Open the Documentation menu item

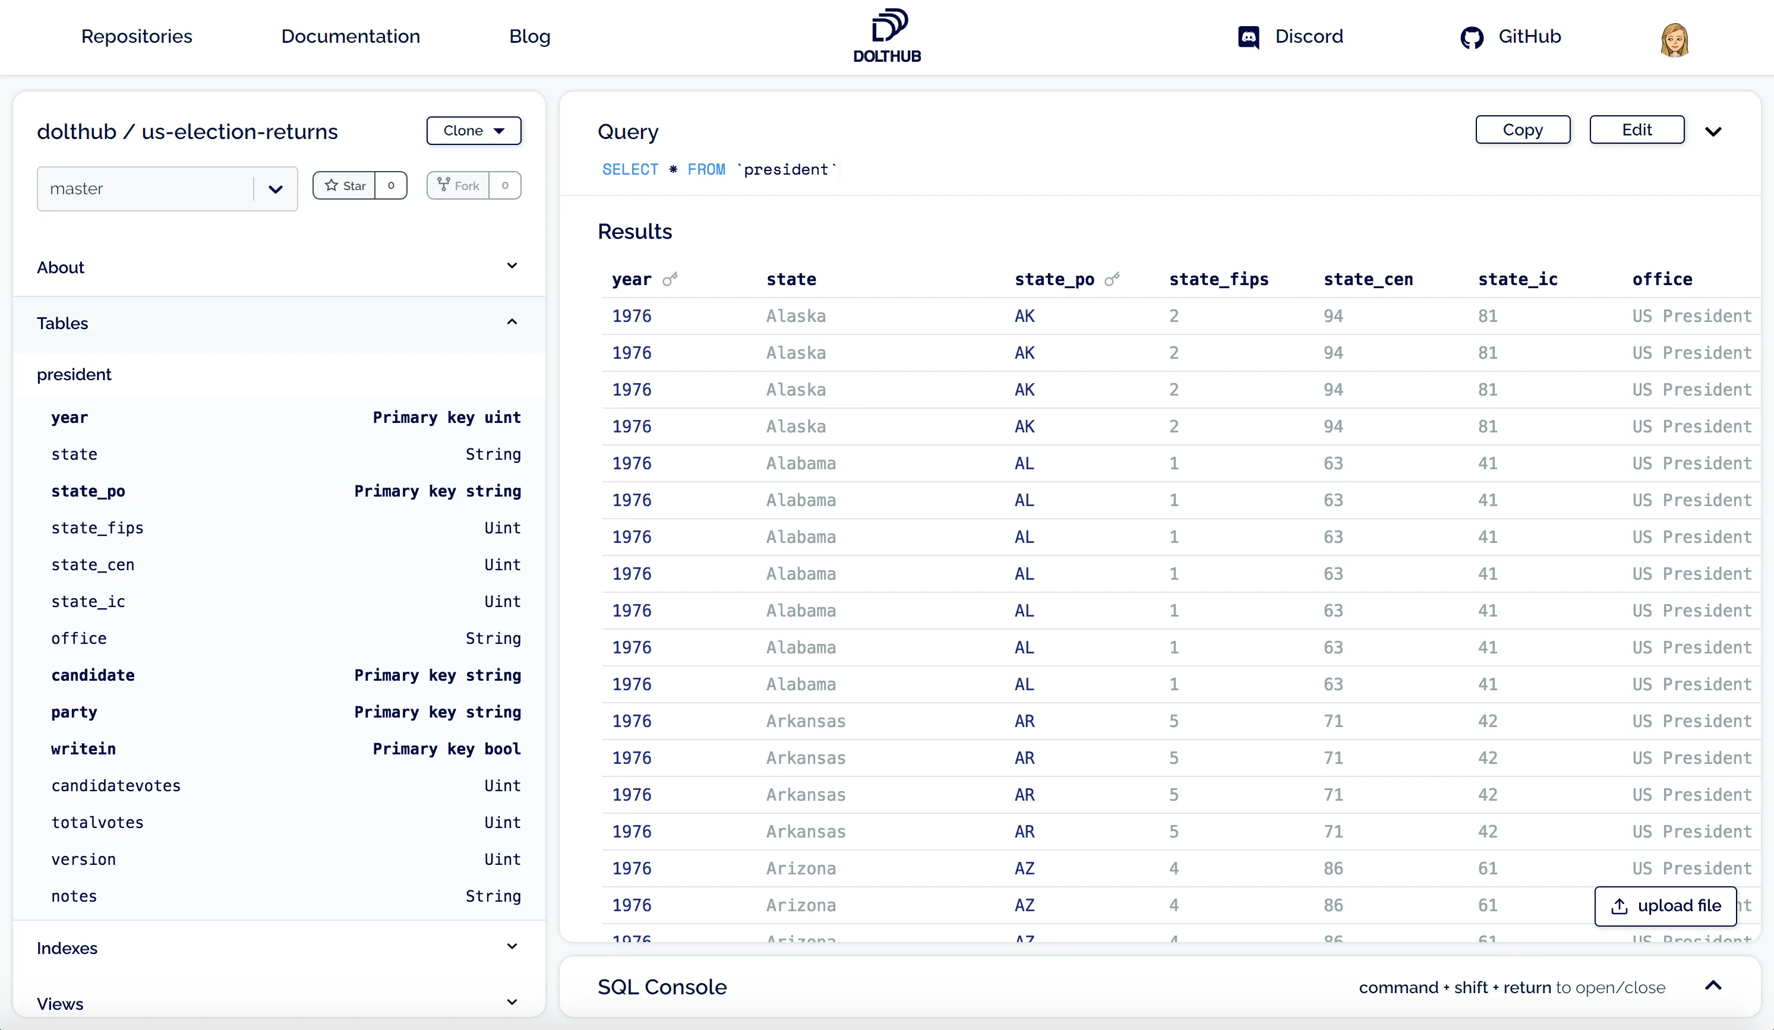(x=351, y=37)
